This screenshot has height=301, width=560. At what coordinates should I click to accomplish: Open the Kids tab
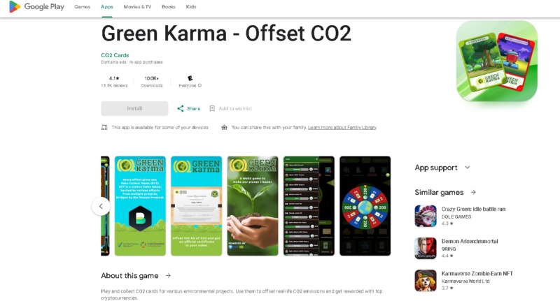[191, 7]
